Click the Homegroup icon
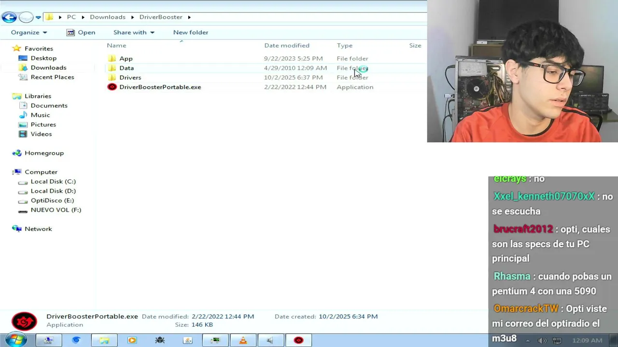The image size is (618, 347). (x=17, y=153)
